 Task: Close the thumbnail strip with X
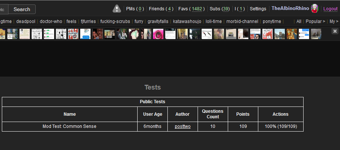(x=335, y=31)
